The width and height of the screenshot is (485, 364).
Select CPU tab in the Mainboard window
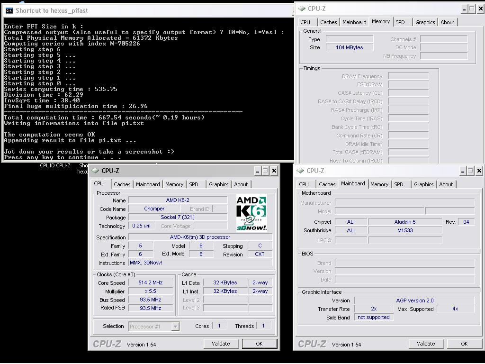pyautogui.click(x=304, y=184)
